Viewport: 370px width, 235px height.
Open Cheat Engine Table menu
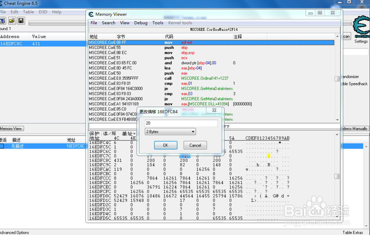point(28,12)
